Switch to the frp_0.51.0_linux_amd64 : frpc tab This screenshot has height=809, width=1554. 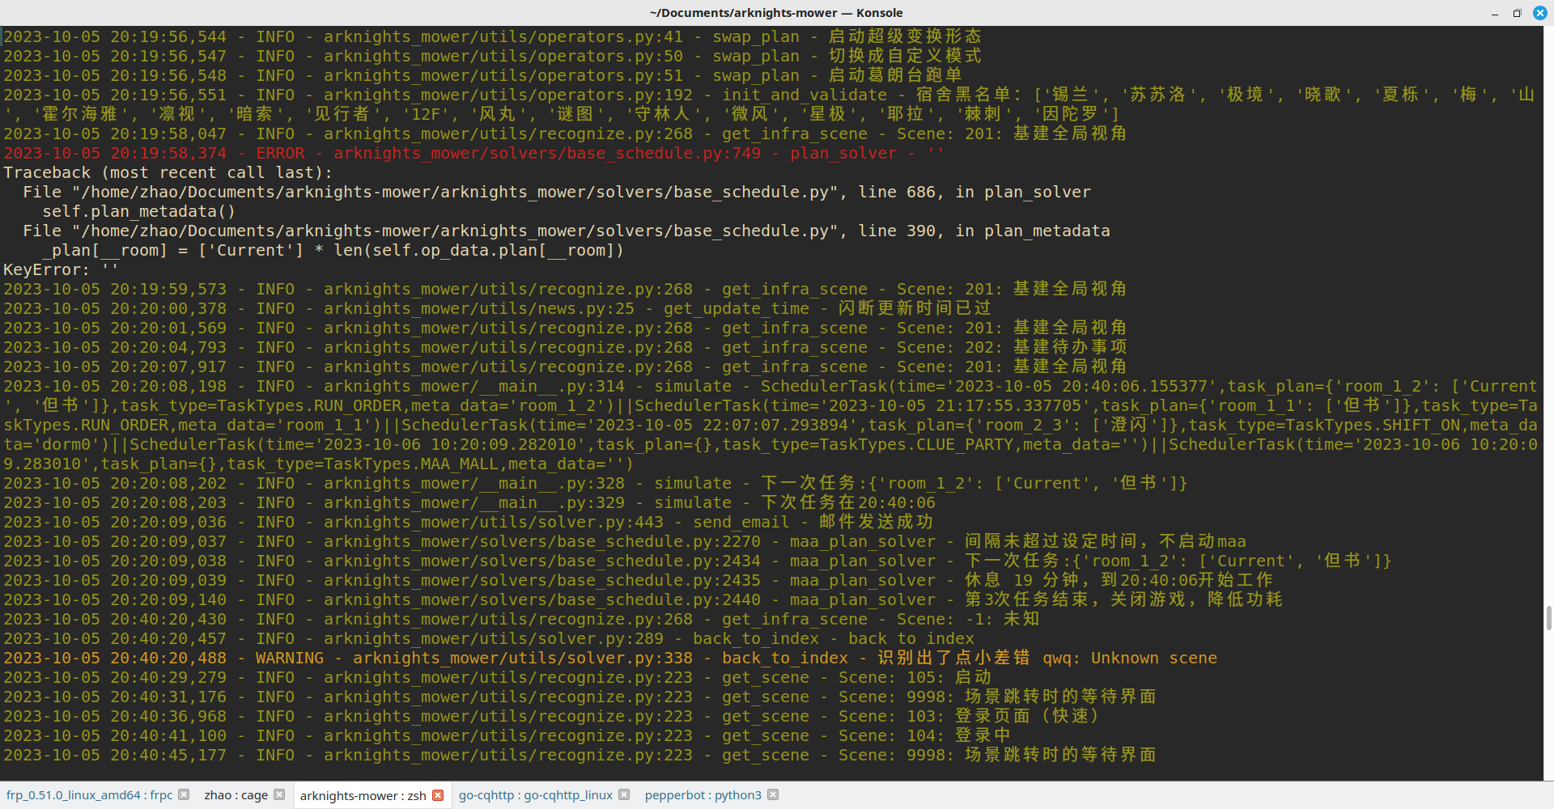[89, 794]
